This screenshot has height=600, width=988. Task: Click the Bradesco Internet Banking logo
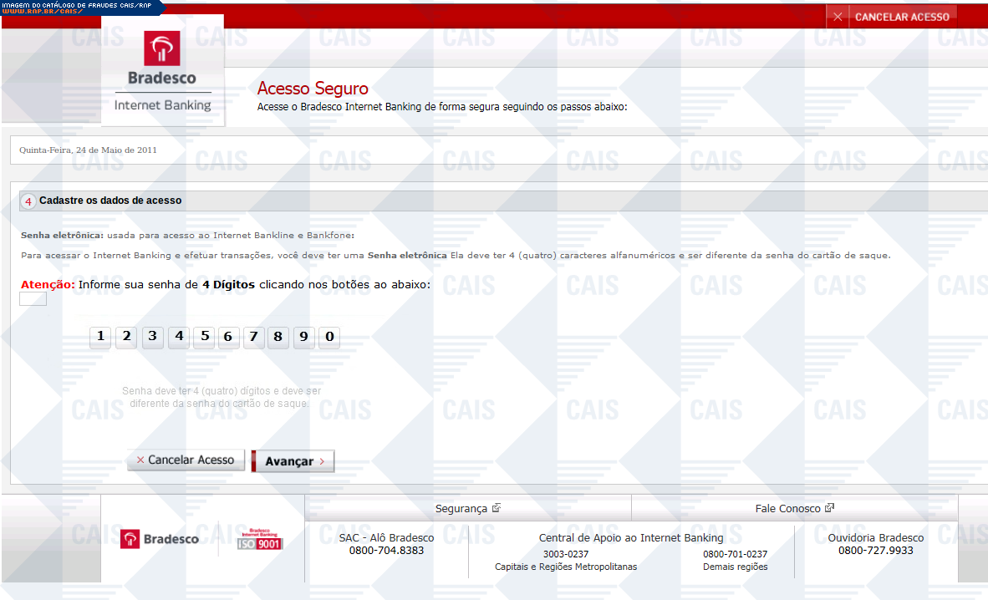[163, 72]
